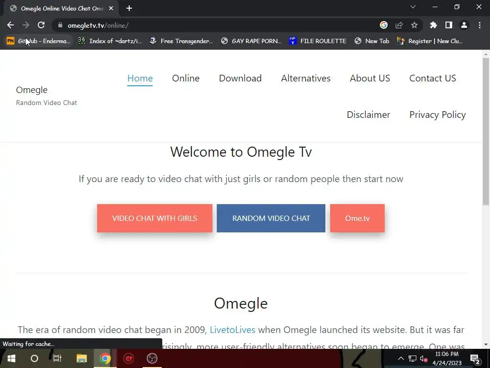Open the Index of ~dartz bookmark
This screenshot has height=368, width=490.
coord(110,41)
